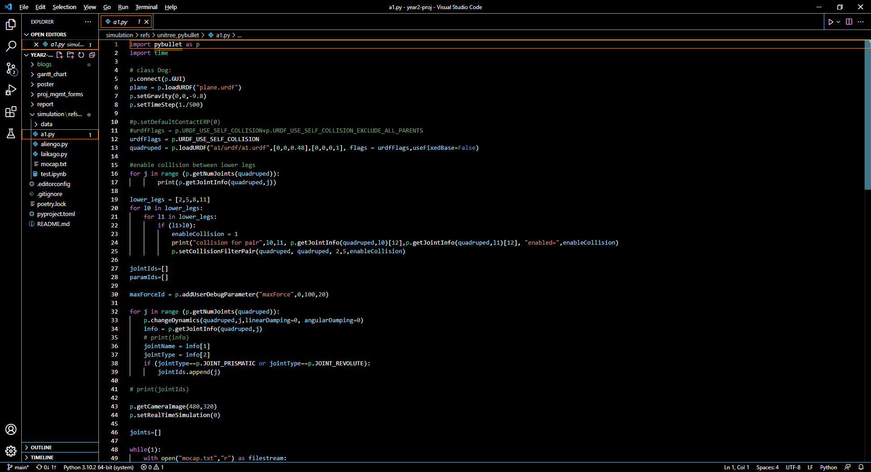
Task: Open the Run and Debug view
Action: [x=11, y=90]
